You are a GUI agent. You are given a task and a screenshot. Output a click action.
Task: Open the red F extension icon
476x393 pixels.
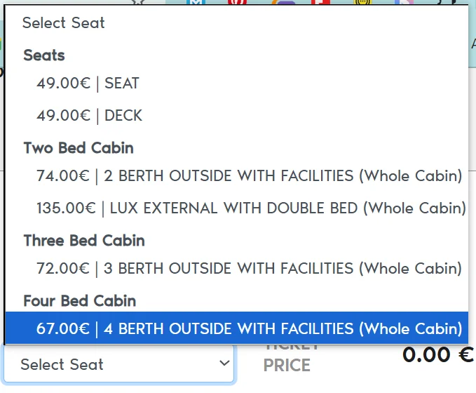click(x=320, y=2)
